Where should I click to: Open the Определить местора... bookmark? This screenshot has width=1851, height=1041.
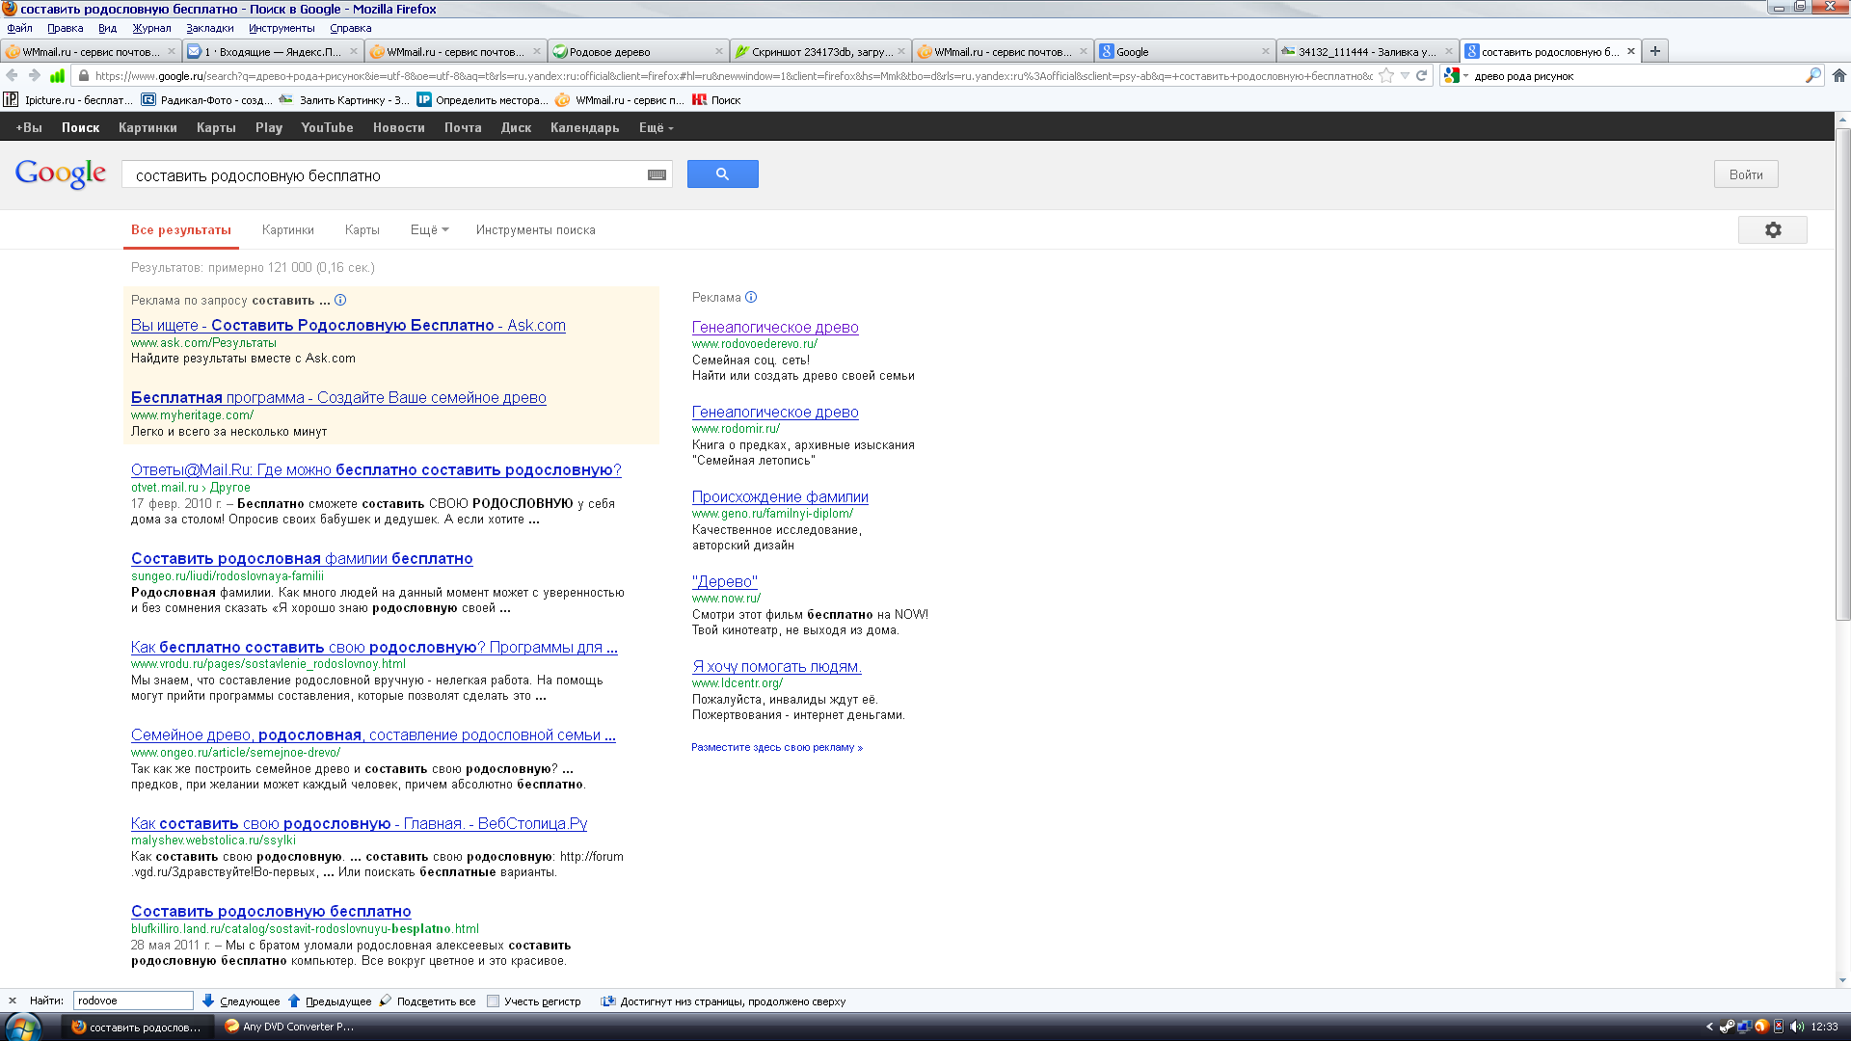pos(482,99)
